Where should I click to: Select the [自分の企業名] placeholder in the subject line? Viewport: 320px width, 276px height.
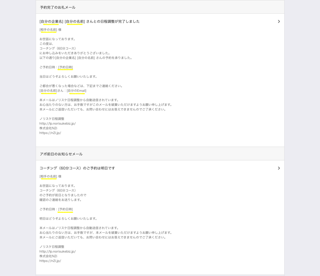[51, 22]
